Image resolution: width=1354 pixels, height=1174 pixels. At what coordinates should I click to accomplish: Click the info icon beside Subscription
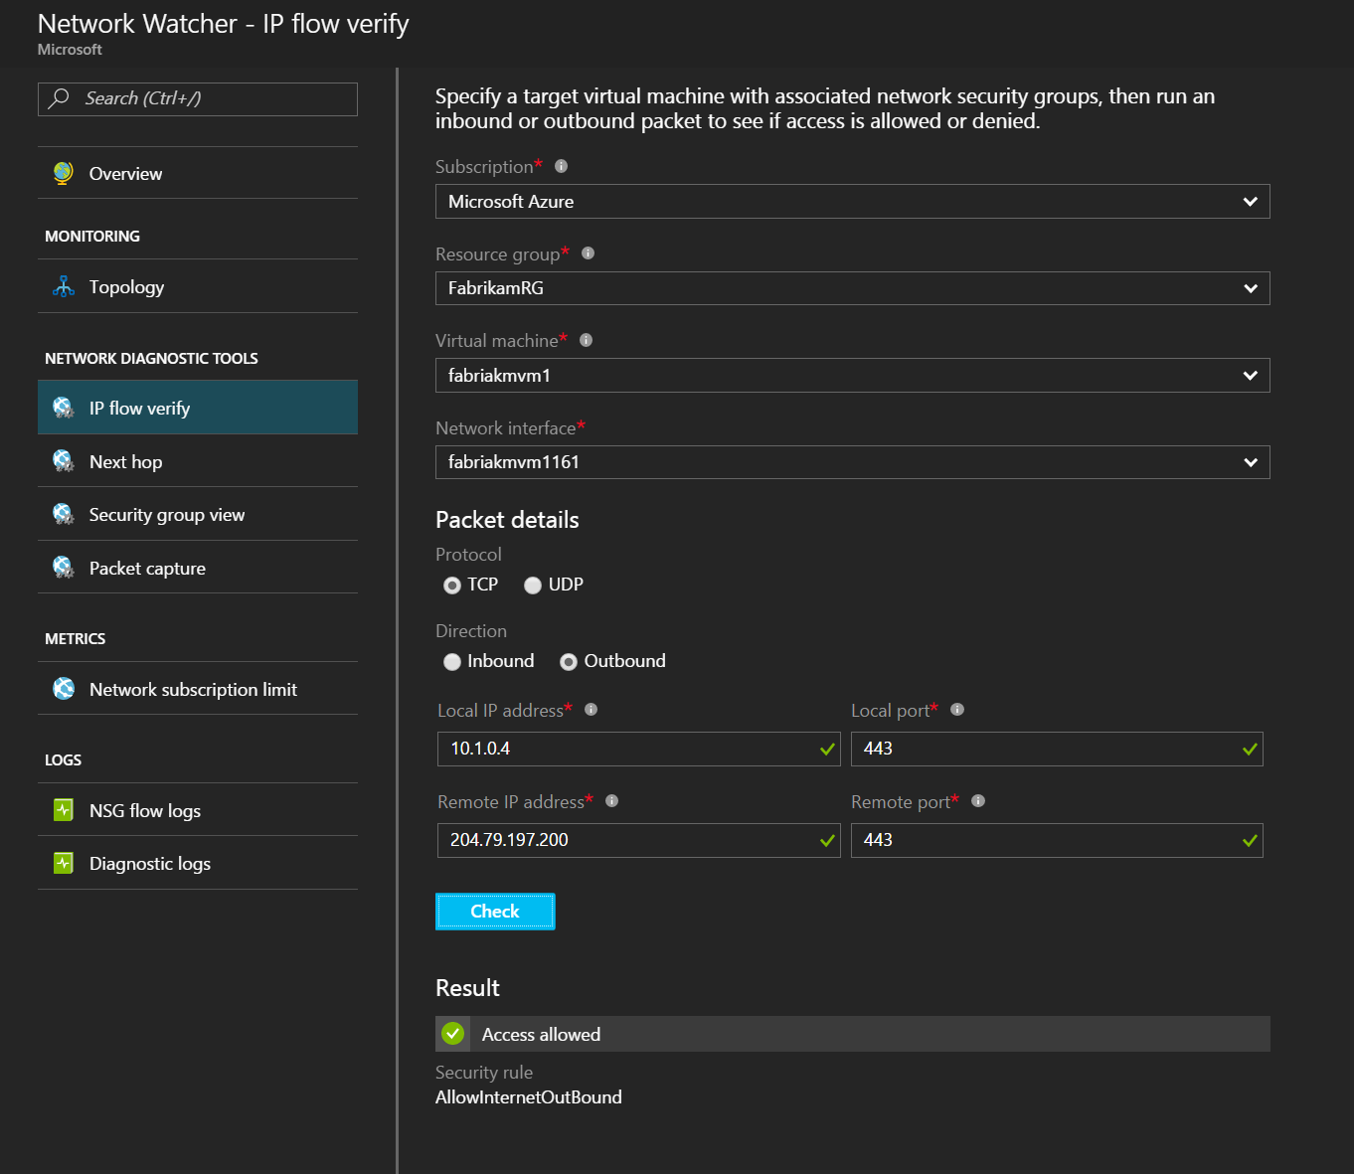tap(561, 166)
